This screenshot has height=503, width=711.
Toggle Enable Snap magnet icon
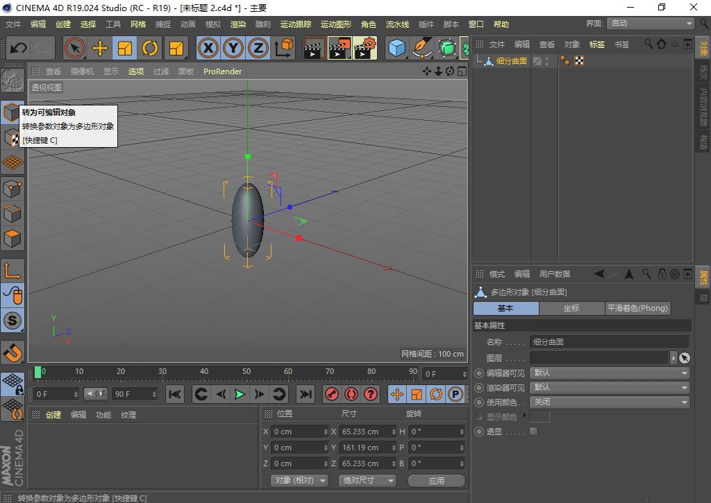[x=12, y=352]
